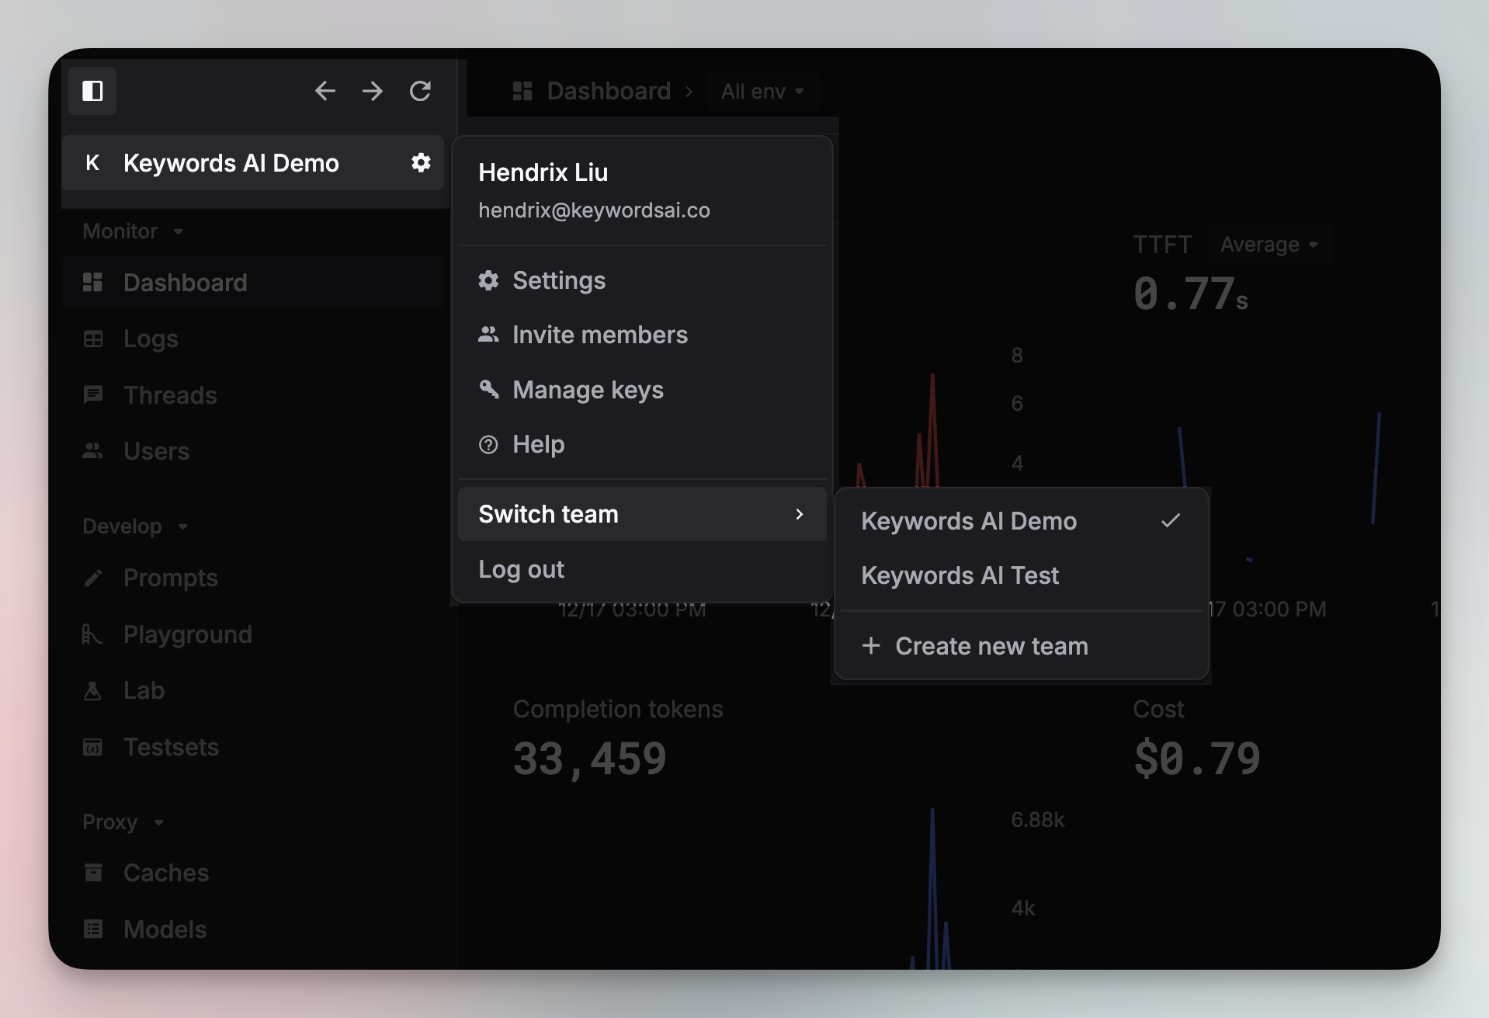The width and height of the screenshot is (1489, 1018).
Task: Click the Dashboard grid icon in sidebar
Action: 92,283
